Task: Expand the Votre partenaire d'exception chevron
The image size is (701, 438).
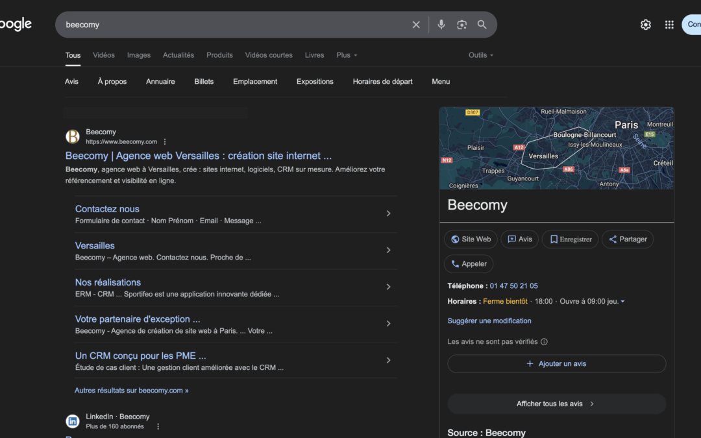Action: pos(388,324)
